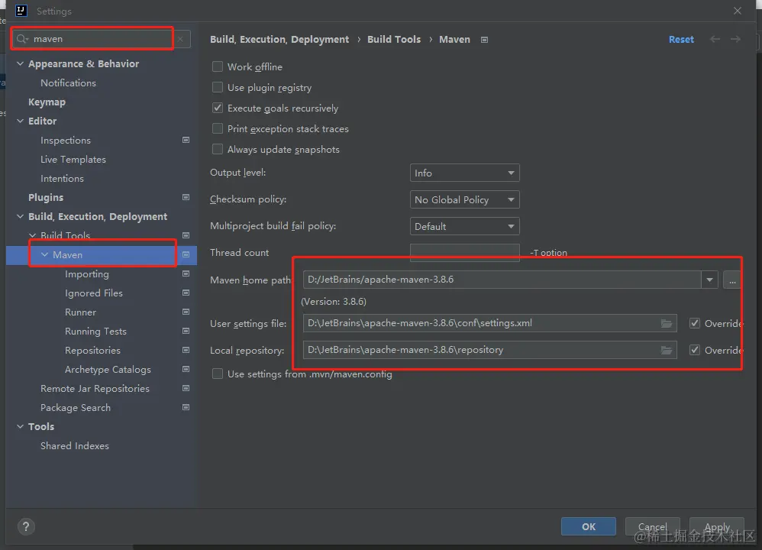Click Cancel button
Viewport: 762px width, 550px height.
click(652, 526)
